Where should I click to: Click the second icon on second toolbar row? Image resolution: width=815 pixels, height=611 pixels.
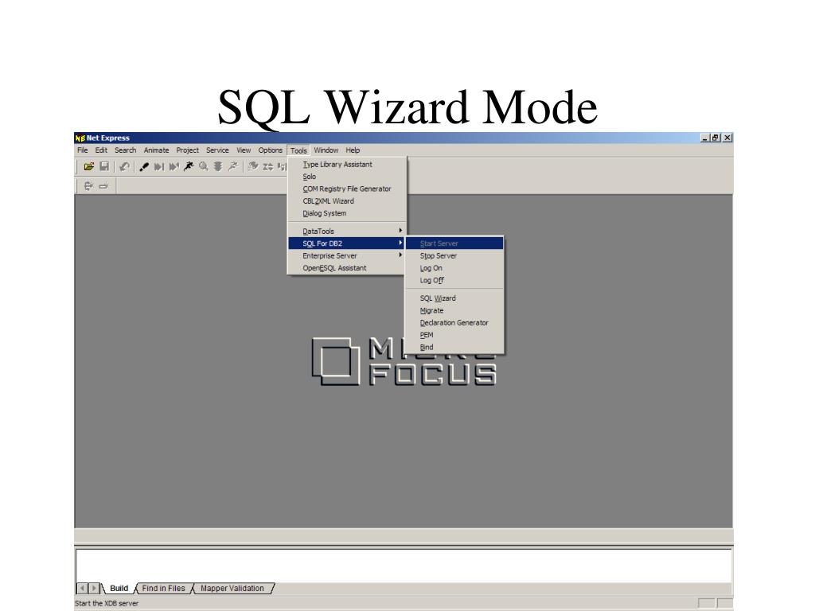point(104,185)
